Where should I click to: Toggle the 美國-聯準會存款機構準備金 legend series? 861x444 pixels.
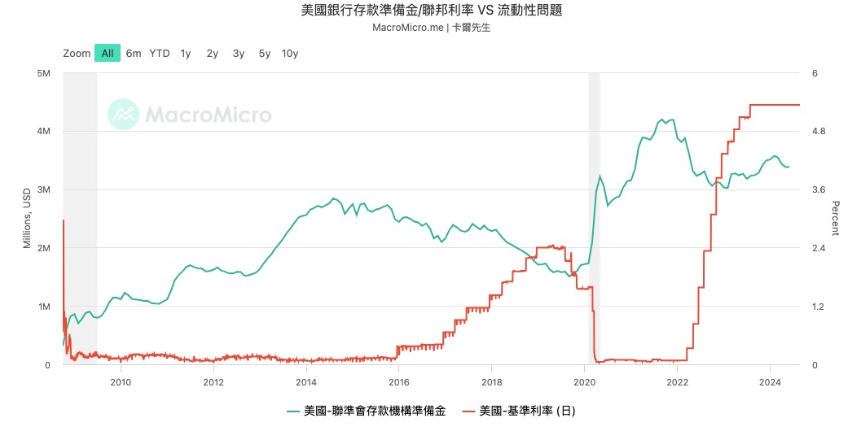pyautogui.click(x=374, y=411)
